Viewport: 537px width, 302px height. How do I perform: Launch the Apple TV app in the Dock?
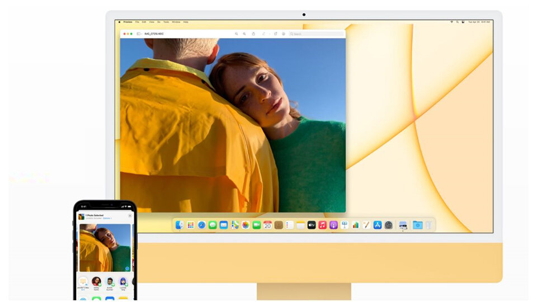(x=312, y=225)
